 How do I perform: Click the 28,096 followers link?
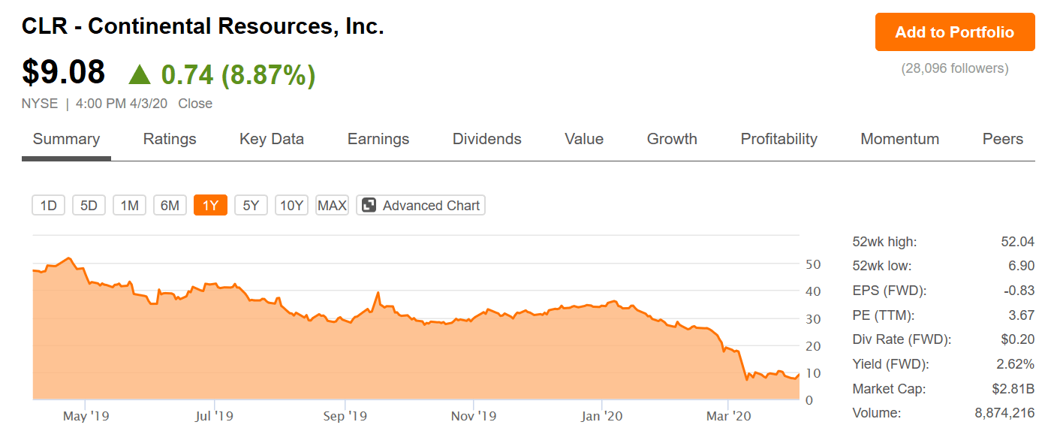(x=955, y=68)
